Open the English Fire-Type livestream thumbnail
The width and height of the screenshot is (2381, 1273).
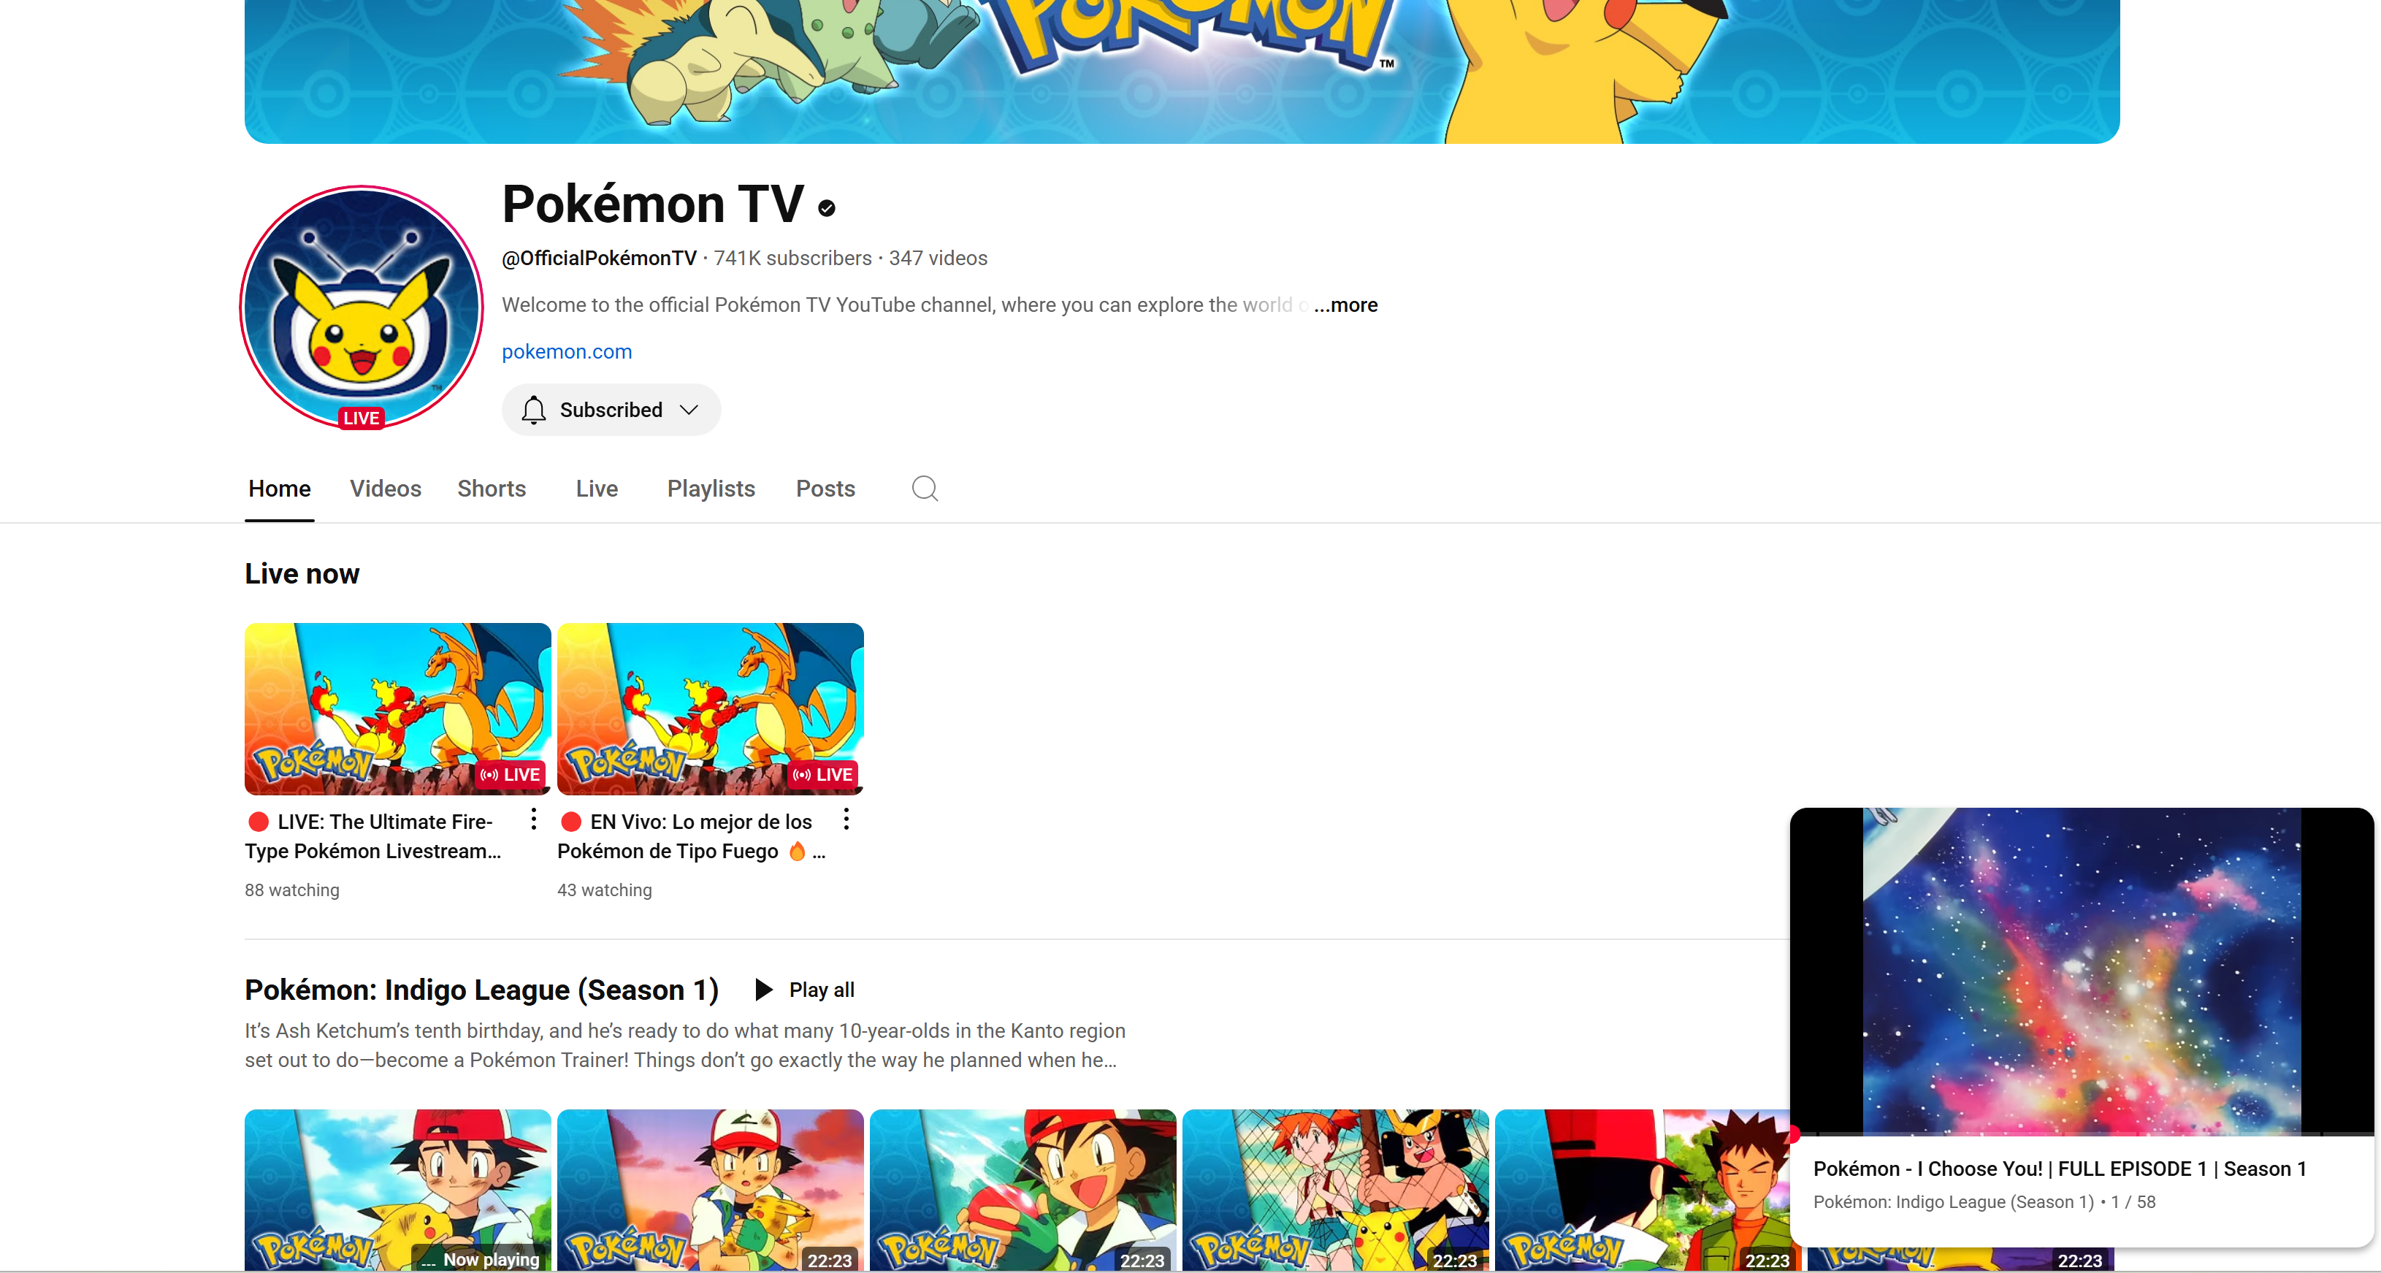click(x=397, y=709)
